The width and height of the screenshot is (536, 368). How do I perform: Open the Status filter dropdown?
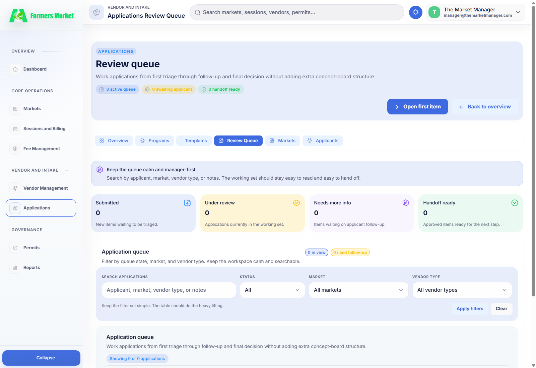[272, 290]
